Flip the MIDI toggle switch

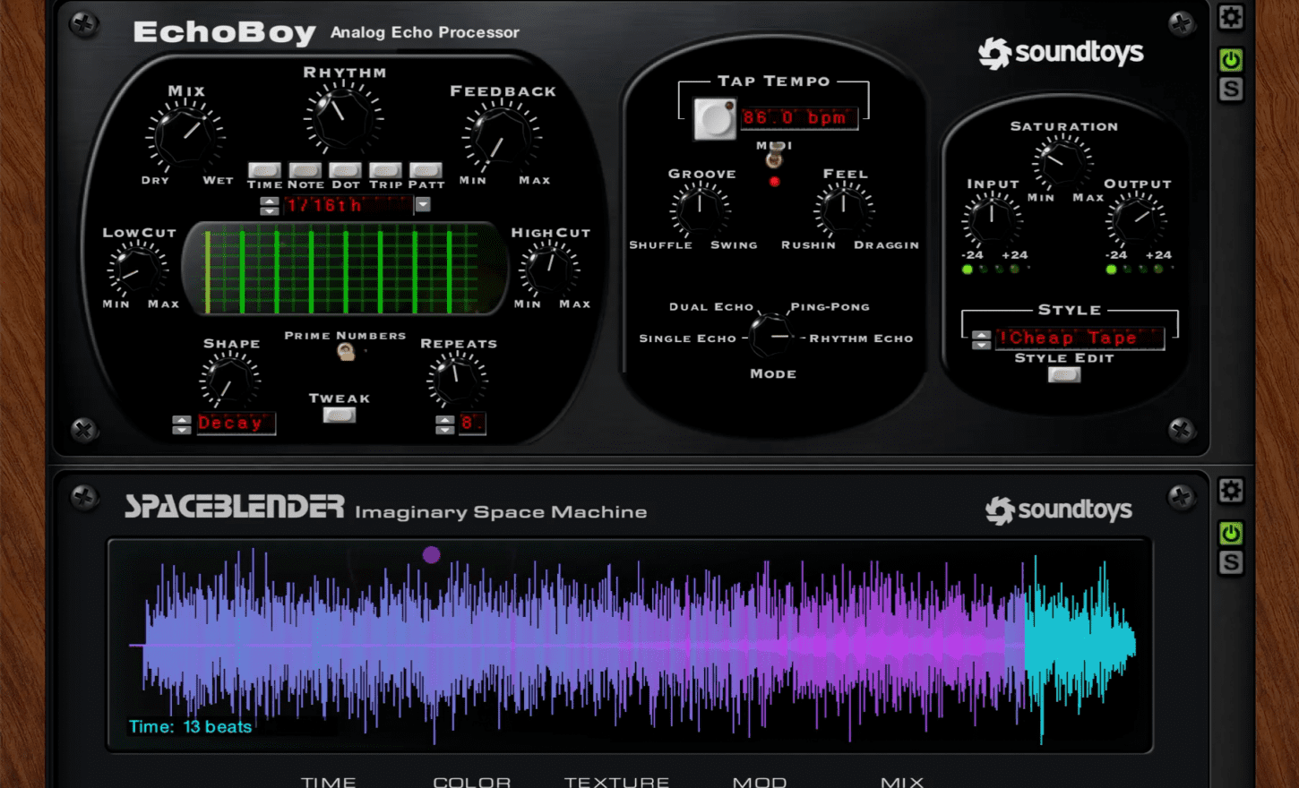[775, 155]
